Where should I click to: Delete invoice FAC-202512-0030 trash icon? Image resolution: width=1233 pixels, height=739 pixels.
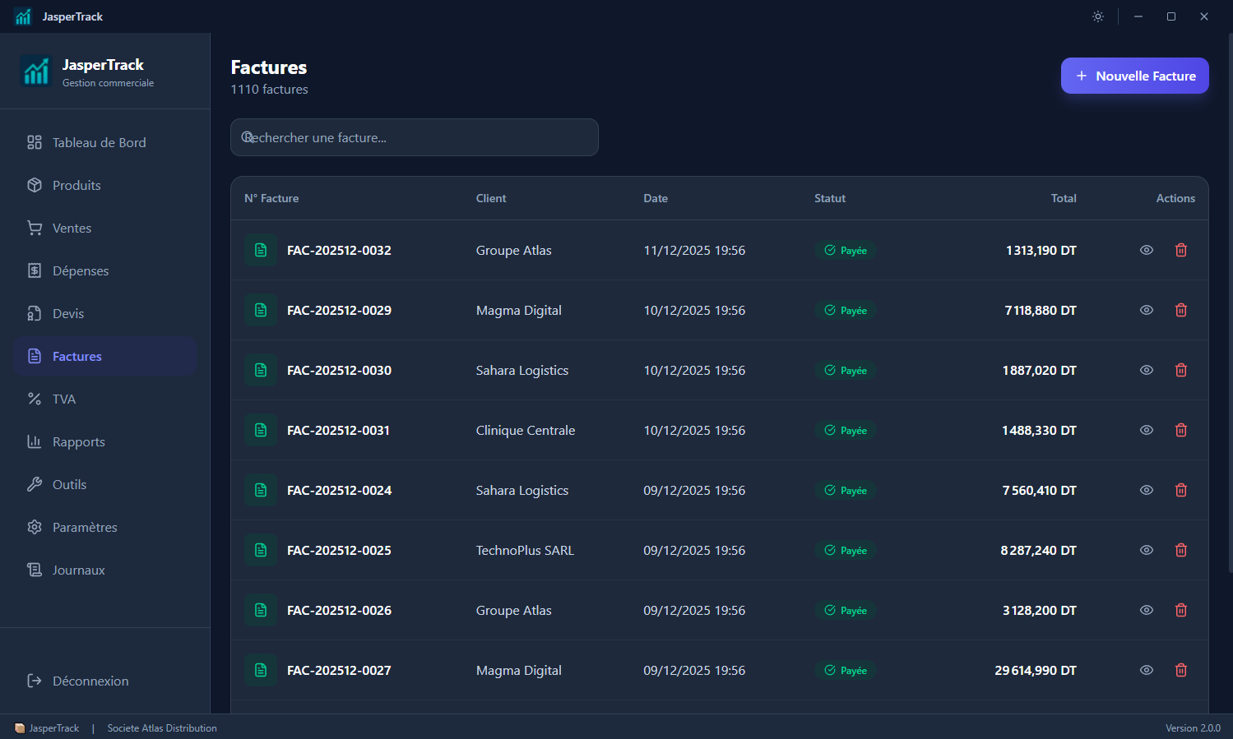click(x=1181, y=370)
